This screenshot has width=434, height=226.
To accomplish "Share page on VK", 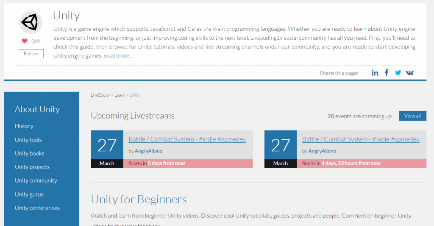I will pos(410,73).
